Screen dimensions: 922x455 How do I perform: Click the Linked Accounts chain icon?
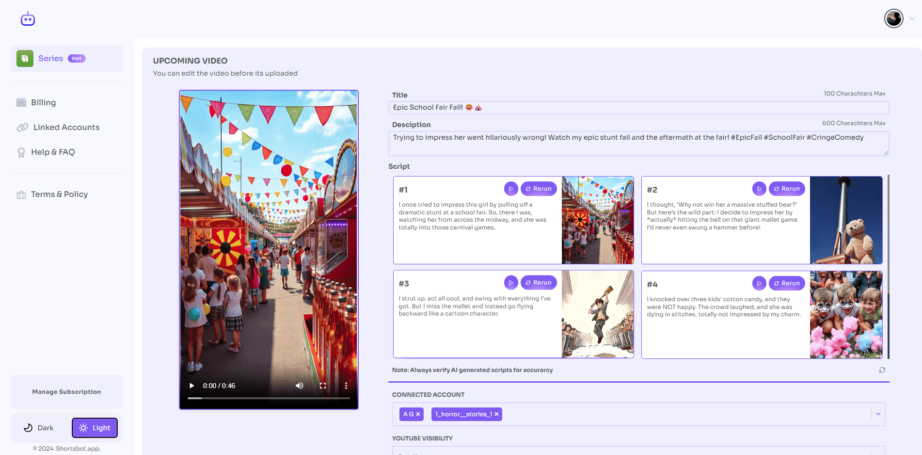[x=22, y=127]
